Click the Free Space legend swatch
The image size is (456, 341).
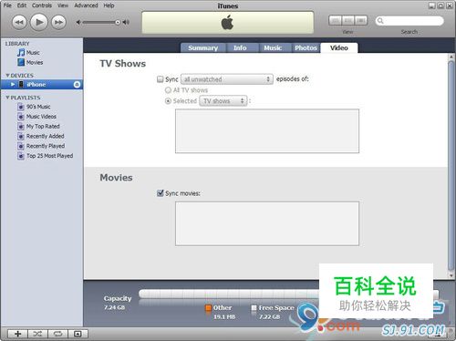[254, 308]
